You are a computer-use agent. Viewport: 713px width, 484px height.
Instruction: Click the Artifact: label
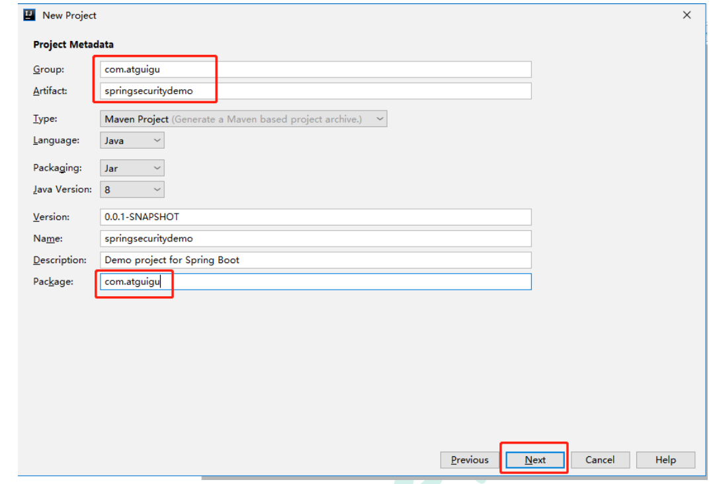pyautogui.click(x=50, y=91)
